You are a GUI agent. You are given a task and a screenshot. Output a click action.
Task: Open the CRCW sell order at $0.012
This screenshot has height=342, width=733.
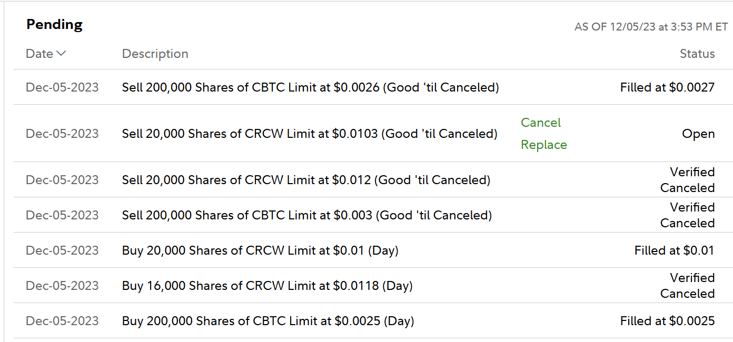tap(306, 180)
